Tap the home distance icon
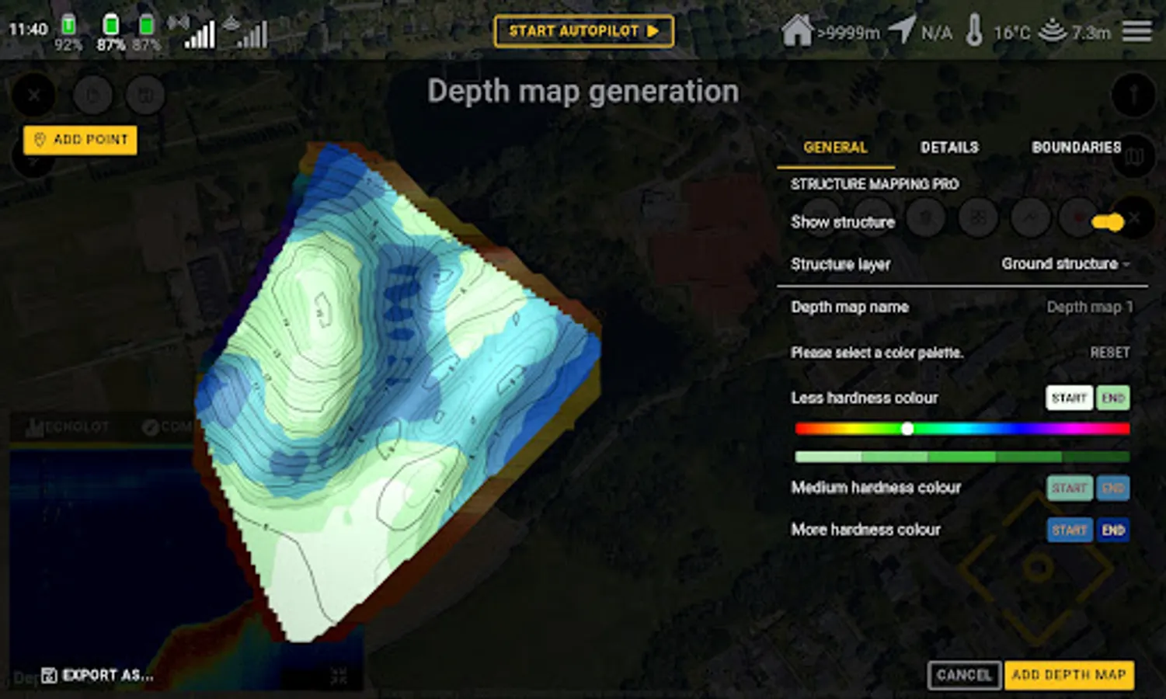 (x=797, y=30)
